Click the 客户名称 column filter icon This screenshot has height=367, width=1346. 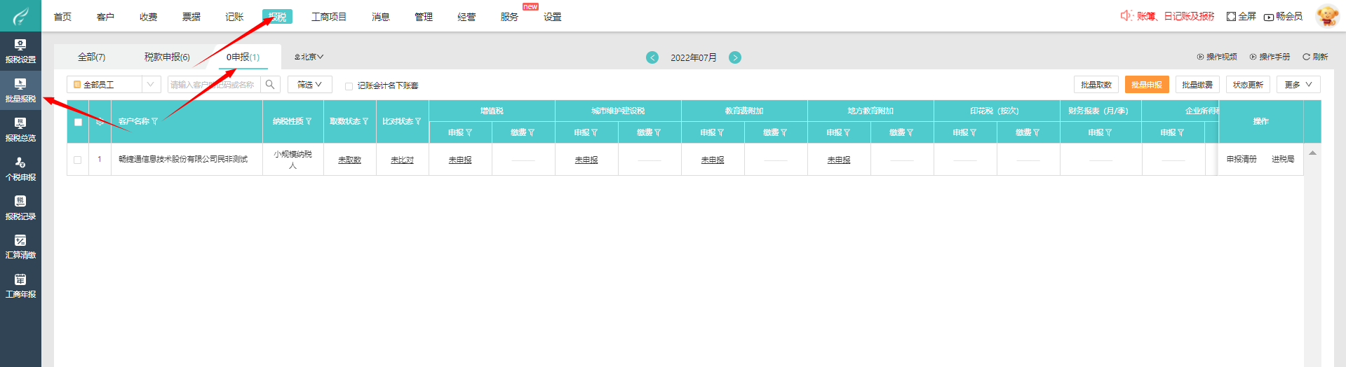(x=155, y=122)
